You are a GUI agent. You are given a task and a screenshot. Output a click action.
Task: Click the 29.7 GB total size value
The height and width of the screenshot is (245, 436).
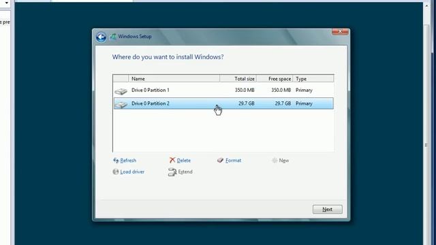pos(246,103)
